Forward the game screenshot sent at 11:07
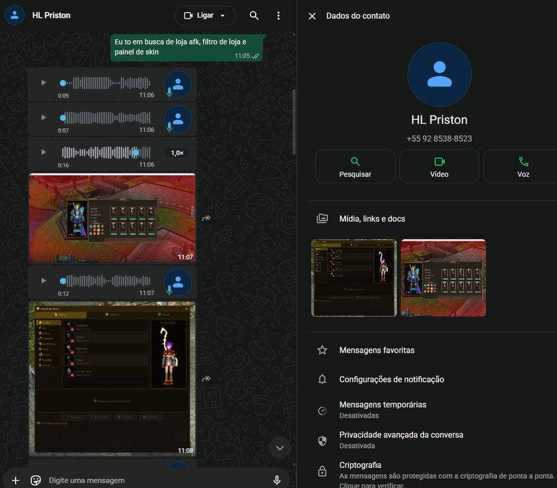 206,218
